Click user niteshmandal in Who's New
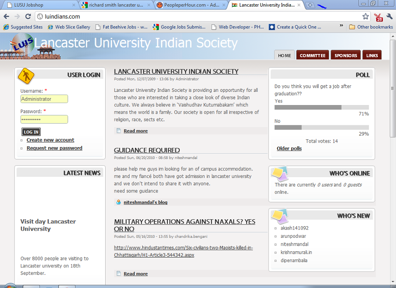 (x=295, y=244)
